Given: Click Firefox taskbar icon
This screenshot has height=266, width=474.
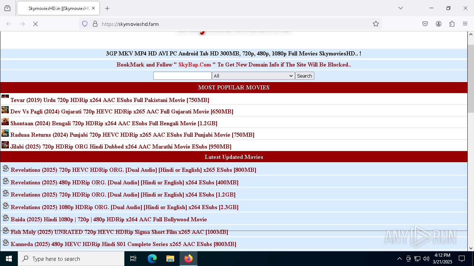Looking at the screenshot, I should (188, 259).
